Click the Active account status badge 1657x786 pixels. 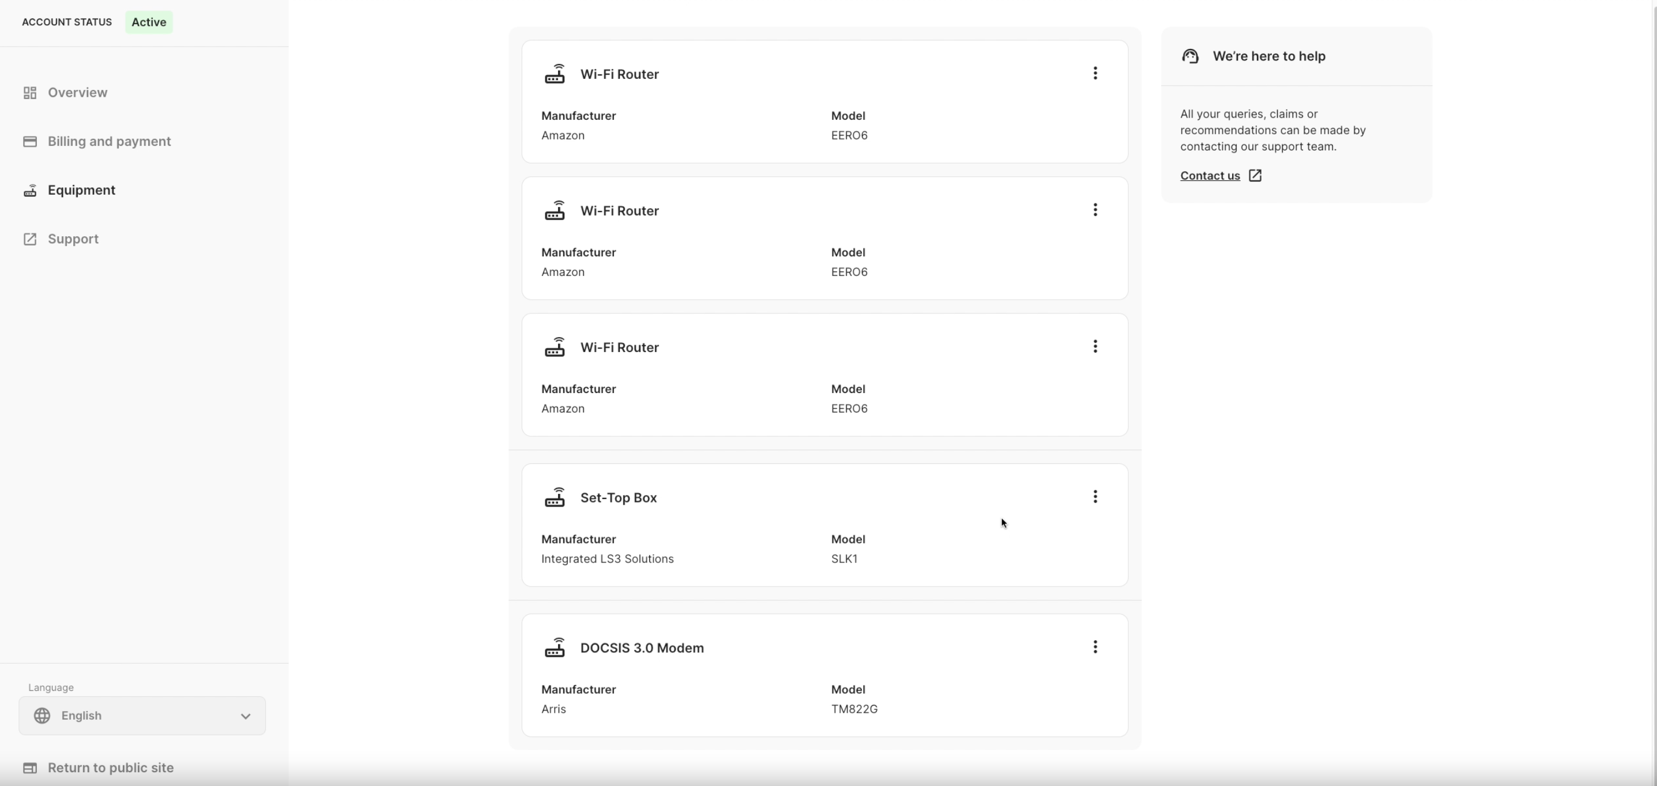[149, 22]
